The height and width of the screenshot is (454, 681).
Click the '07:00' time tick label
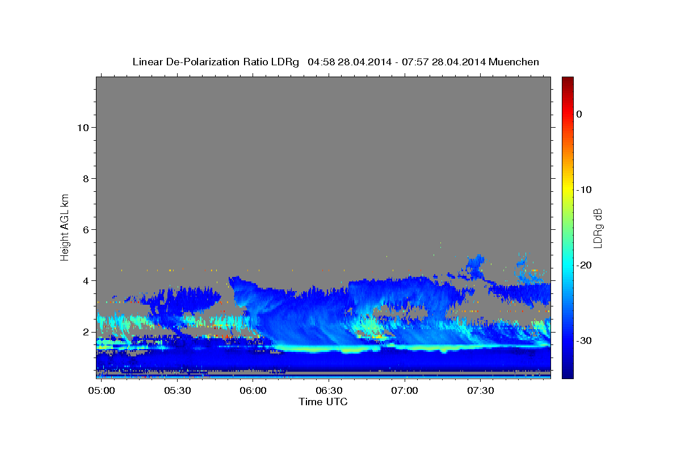point(405,391)
